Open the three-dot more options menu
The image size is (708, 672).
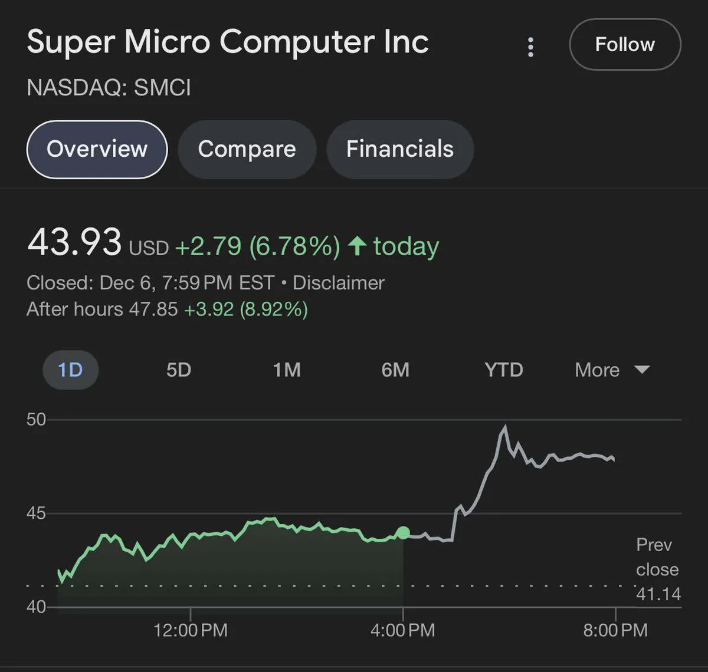tap(530, 47)
